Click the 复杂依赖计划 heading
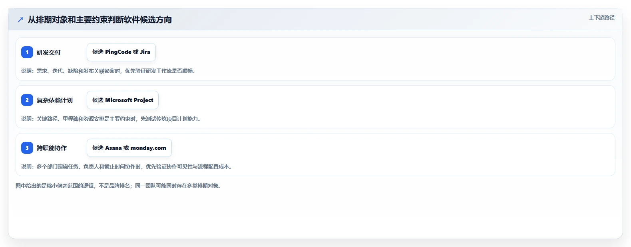This screenshot has height=247, width=631. tap(55, 100)
